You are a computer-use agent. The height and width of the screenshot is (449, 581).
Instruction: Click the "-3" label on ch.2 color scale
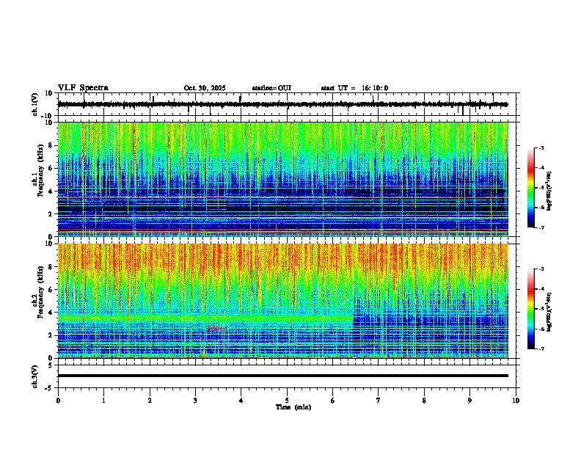541,269
